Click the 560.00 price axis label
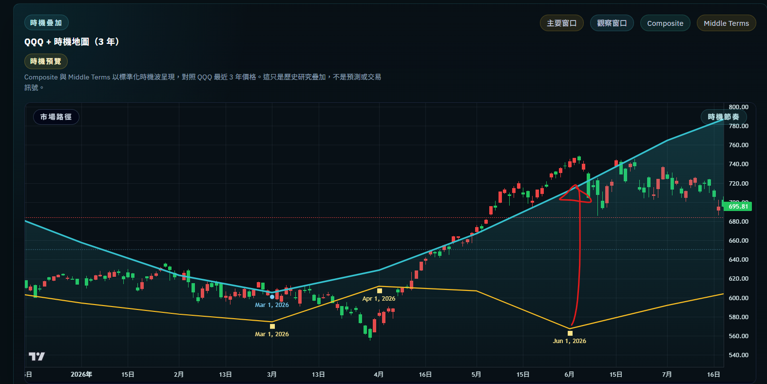This screenshot has width=767, height=384. (x=739, y=336)
